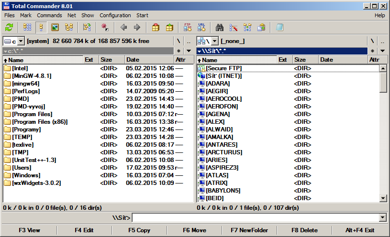Expand right panel network drive dropdown
This screenshot has height=237, width=390.
click(x=215, y=41)
